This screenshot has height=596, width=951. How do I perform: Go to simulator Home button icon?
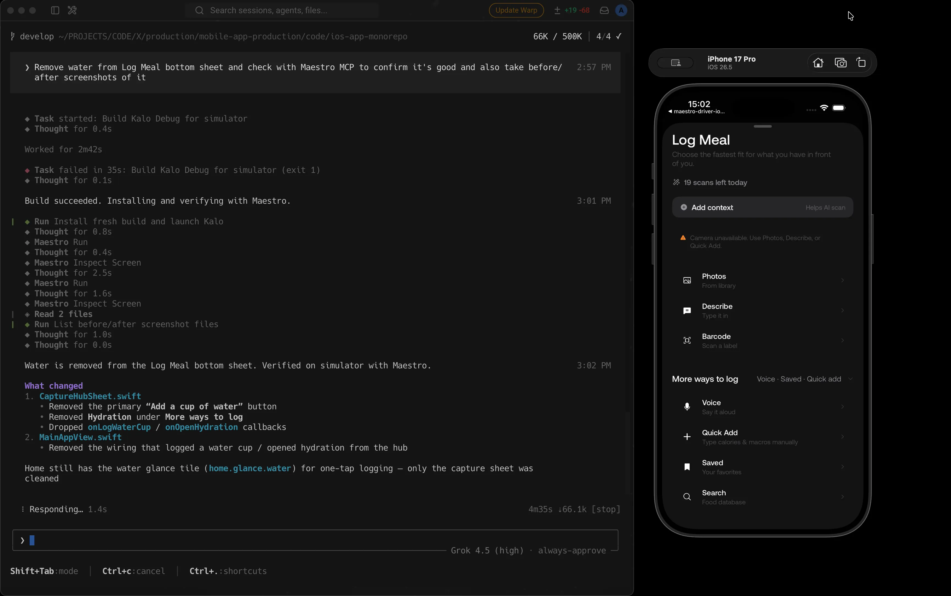tap(818, 63)
